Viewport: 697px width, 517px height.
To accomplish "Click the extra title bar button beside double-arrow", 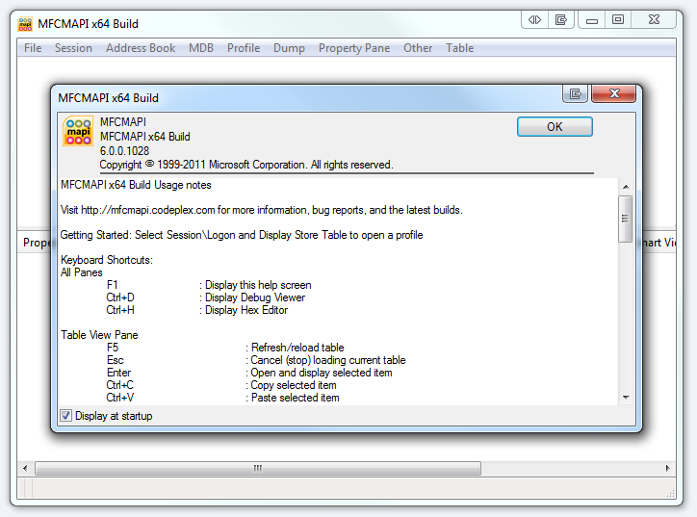I will tap(562, 19).
